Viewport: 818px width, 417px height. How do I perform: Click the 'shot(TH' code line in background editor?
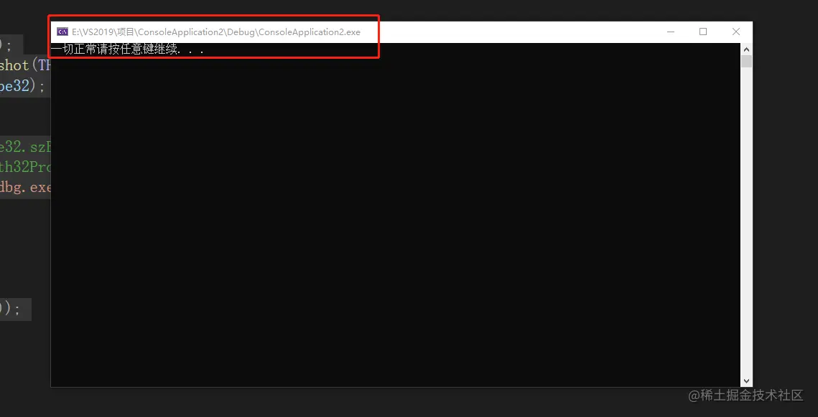[x=25, y=65]
